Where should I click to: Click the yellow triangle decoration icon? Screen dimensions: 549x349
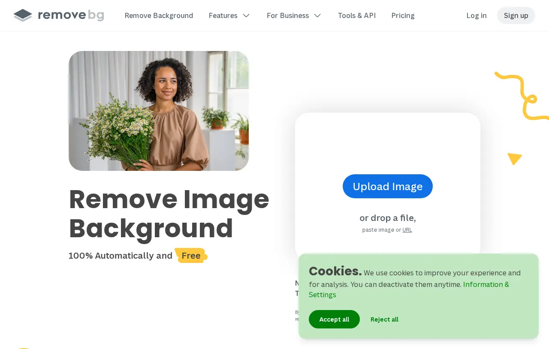coord(514,159)
